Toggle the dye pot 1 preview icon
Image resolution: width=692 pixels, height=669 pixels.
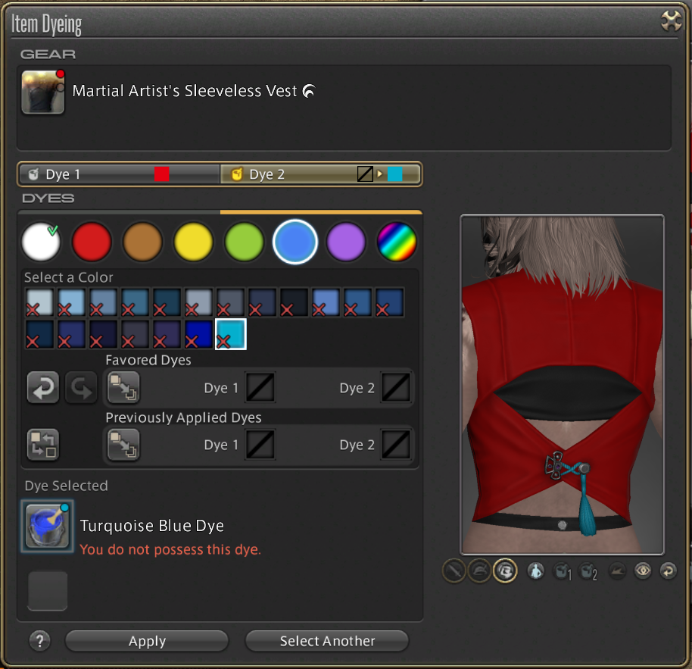pos(563,571)
